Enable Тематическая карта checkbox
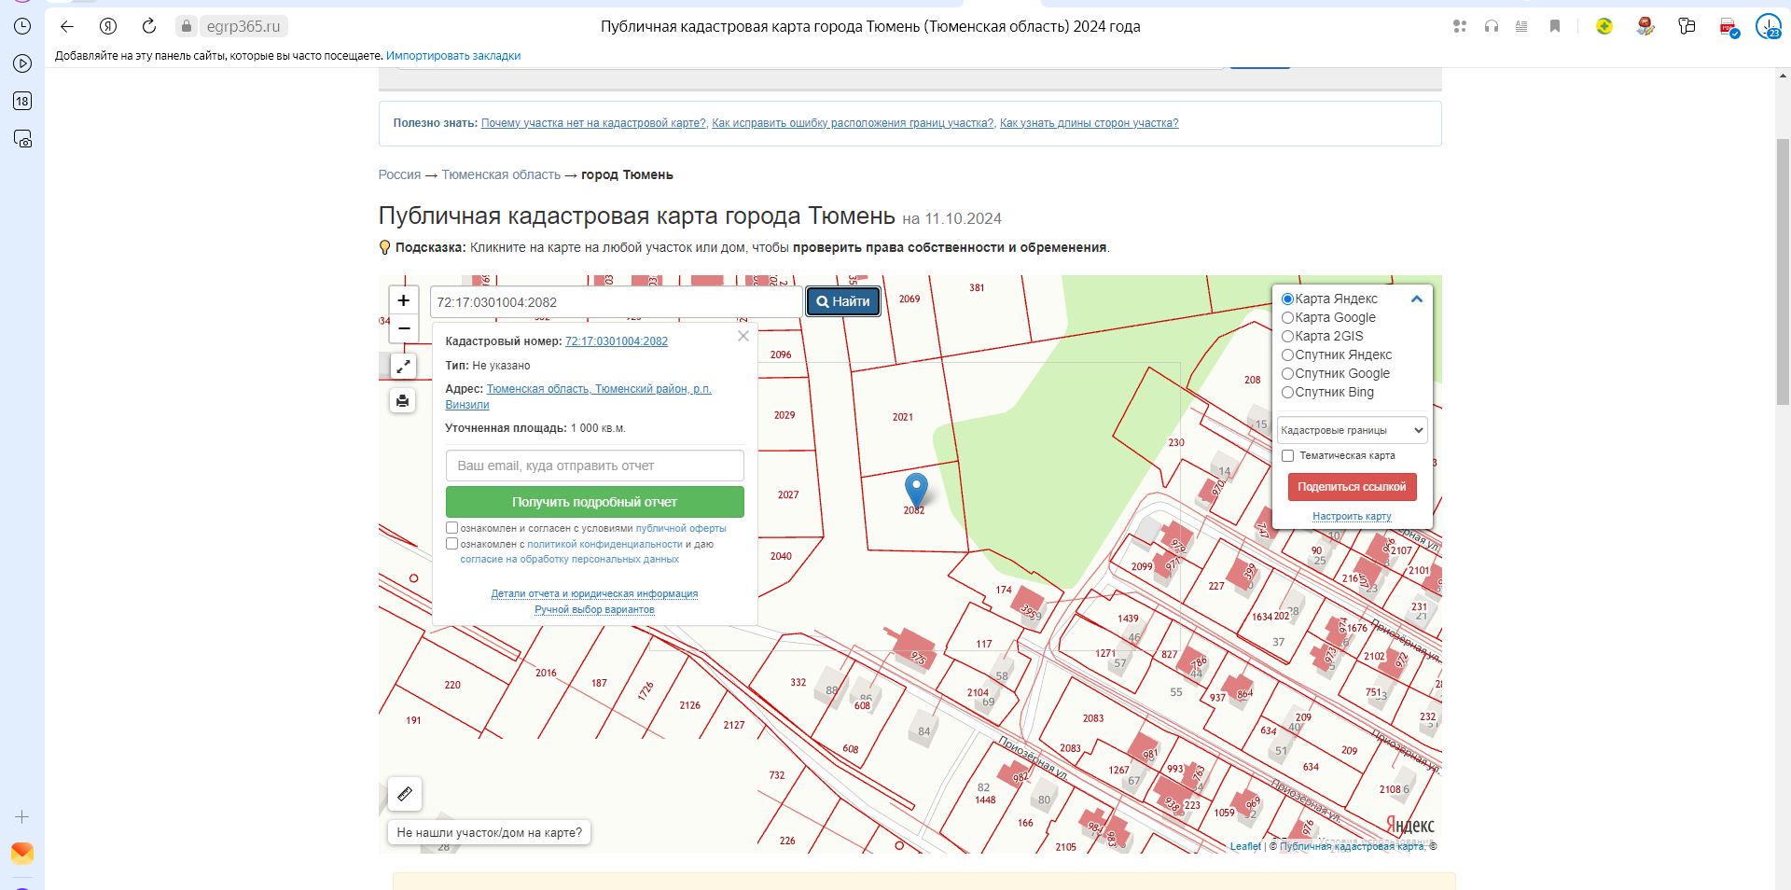The image size is (1791, 890). click(1287, 456)
